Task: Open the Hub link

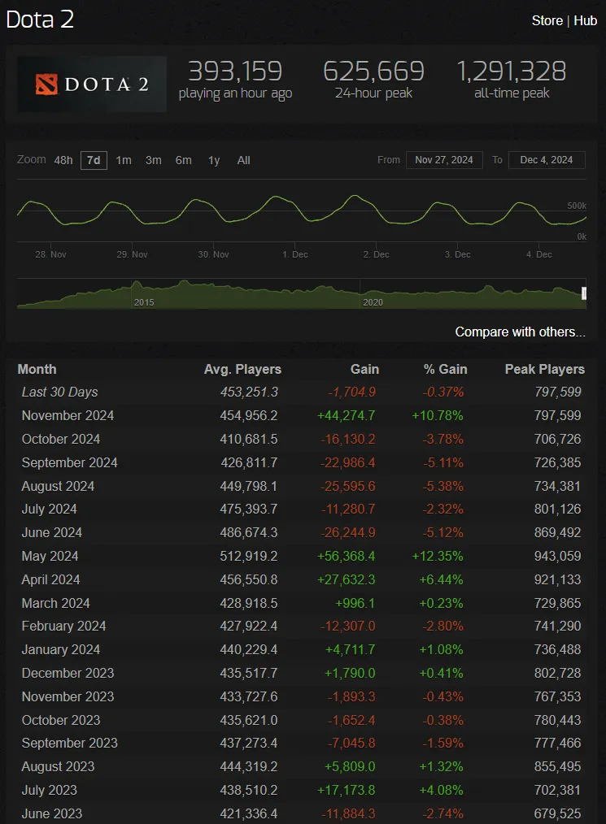Action: point(586,20)
